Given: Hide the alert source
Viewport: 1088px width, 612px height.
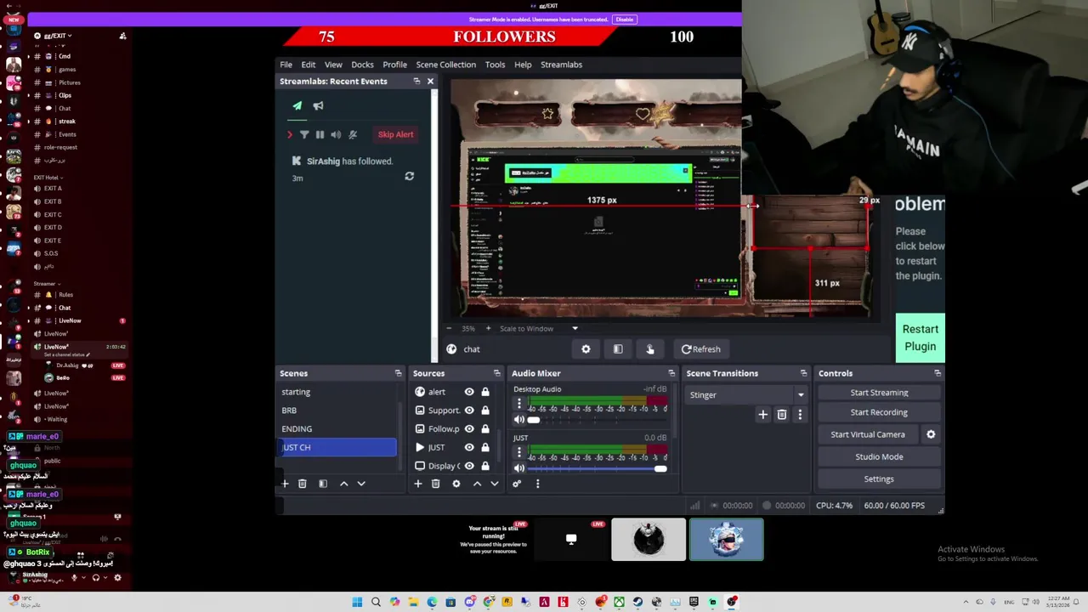Looking at the screenshot, I should (x=469, y=392).
